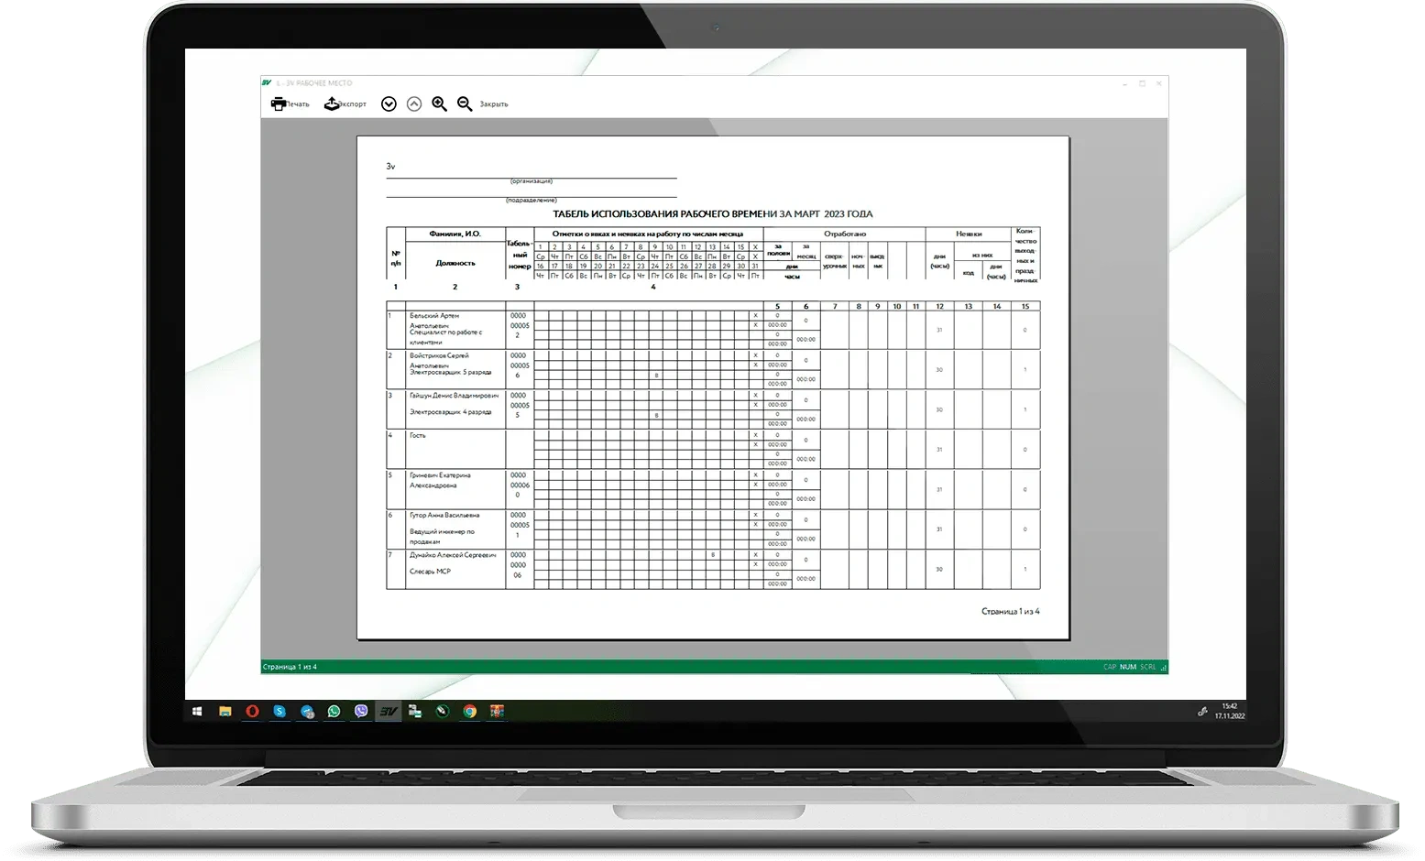The width and height of the screenshot is (1425, 861).
Task: Open Viber from the taskbar
Action: pos(361,711)
